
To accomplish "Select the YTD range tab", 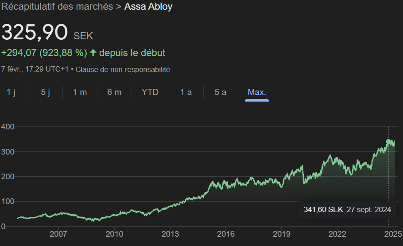I will pyautogui.click(x=150, y=92).
